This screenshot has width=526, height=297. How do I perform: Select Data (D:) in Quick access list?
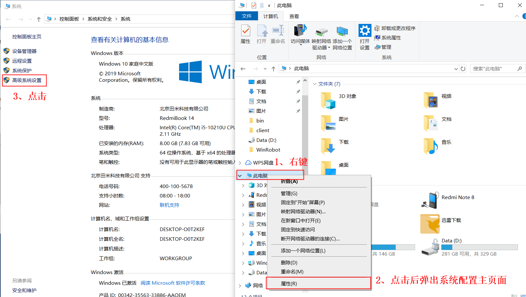[x=266, y=140]
